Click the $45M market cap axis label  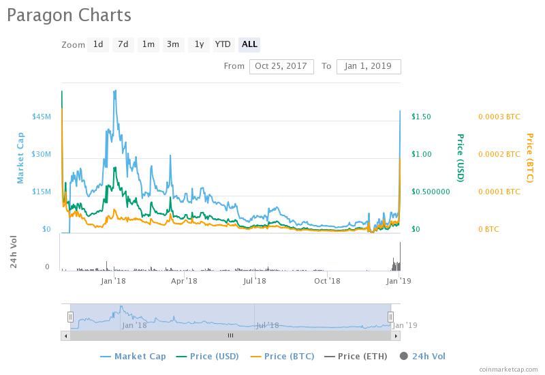click(42, 117)
